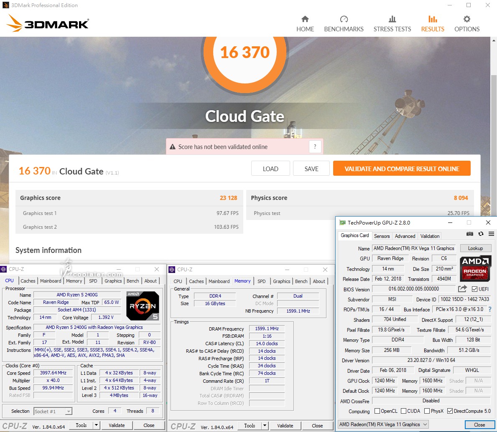Open 3DMark Options gear
The image size is (497, 432).
coord(466,19)
